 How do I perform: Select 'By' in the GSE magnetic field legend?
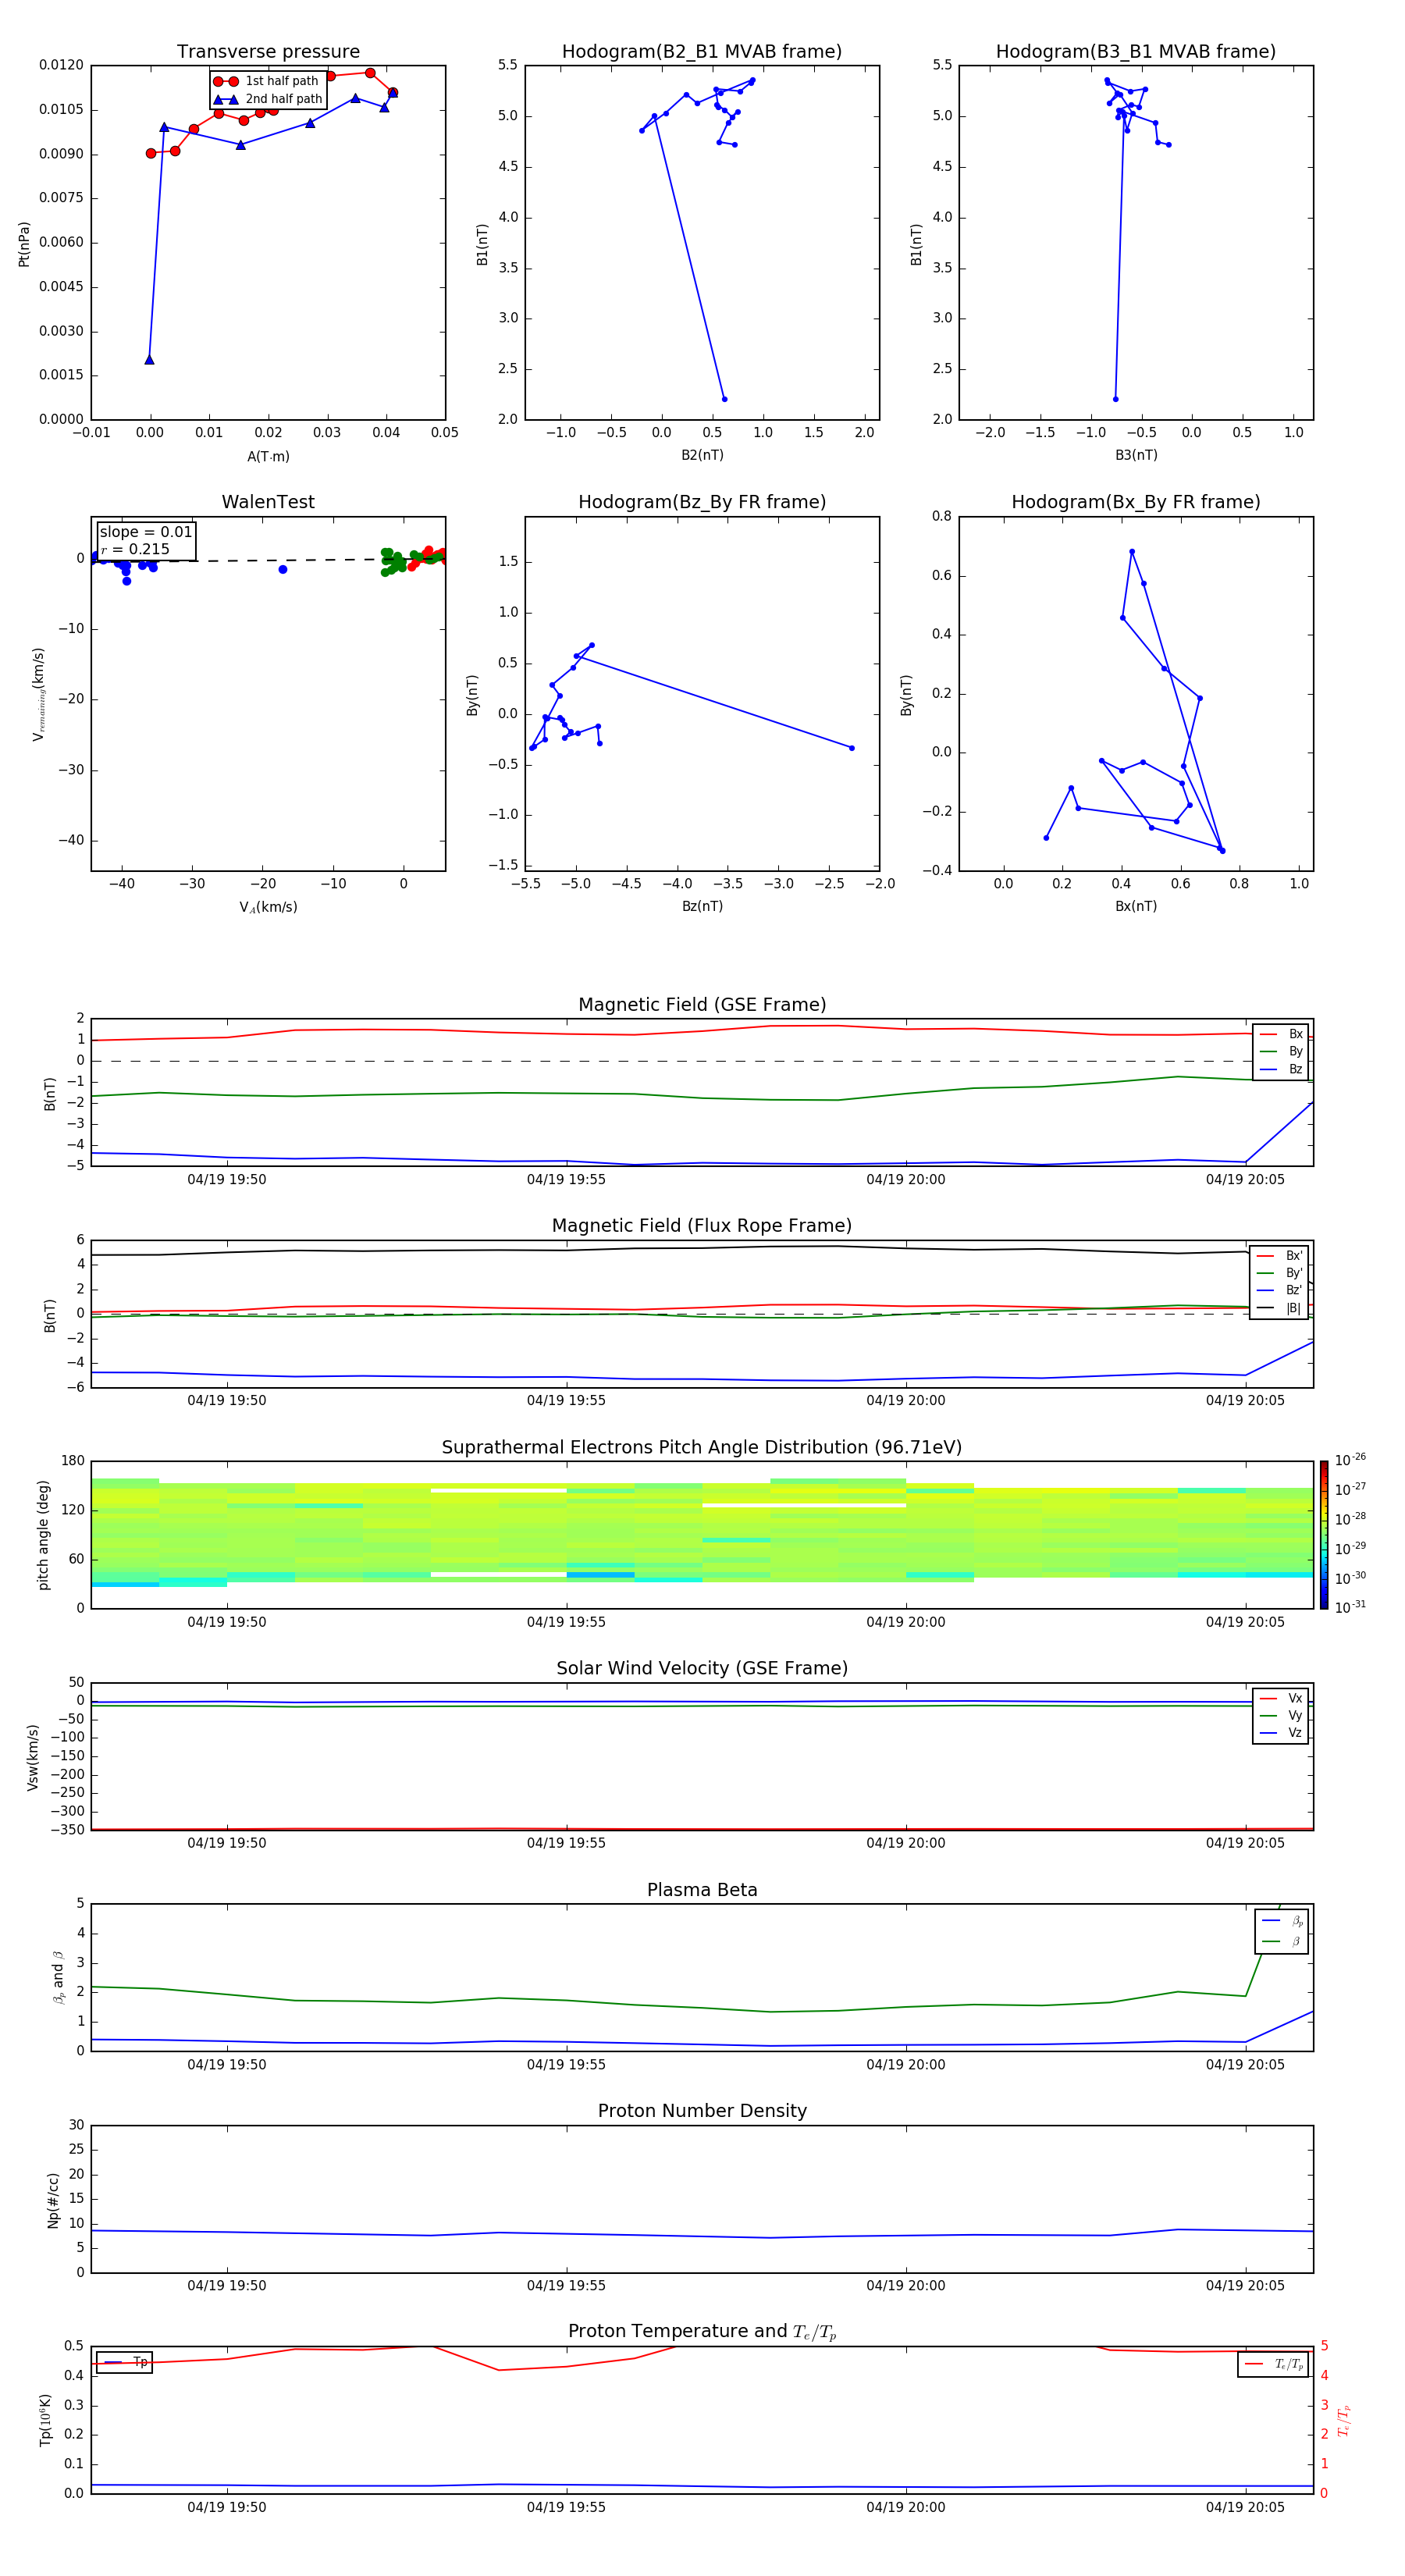point(1281,1051)
